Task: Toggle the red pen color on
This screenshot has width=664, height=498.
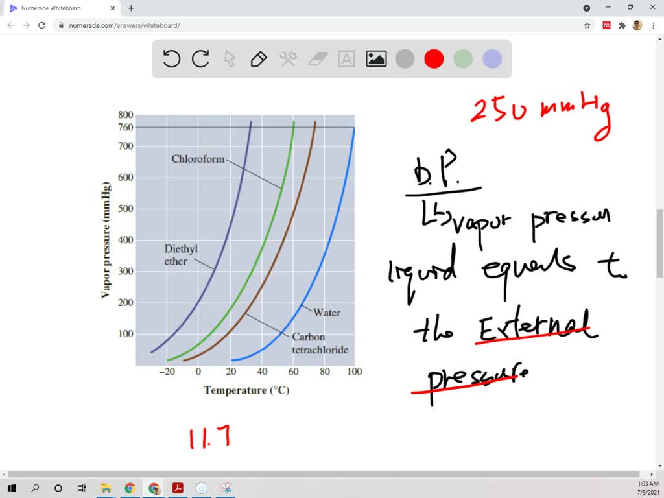Action: point(433,58)
